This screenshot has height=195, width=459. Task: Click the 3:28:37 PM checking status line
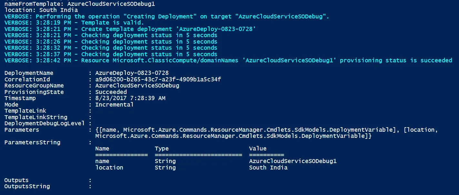[x=111, y=54]
